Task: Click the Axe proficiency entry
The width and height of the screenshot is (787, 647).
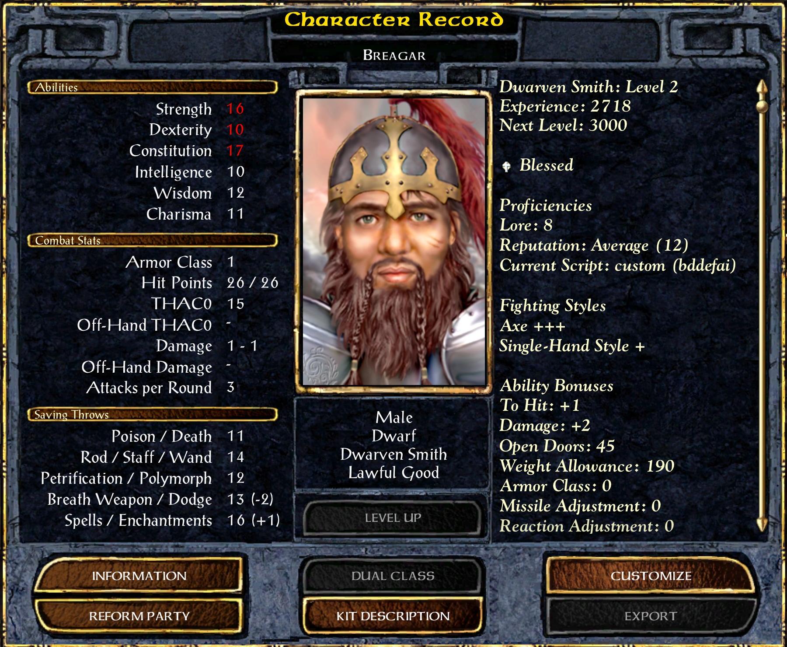Action: pos(532,326)
